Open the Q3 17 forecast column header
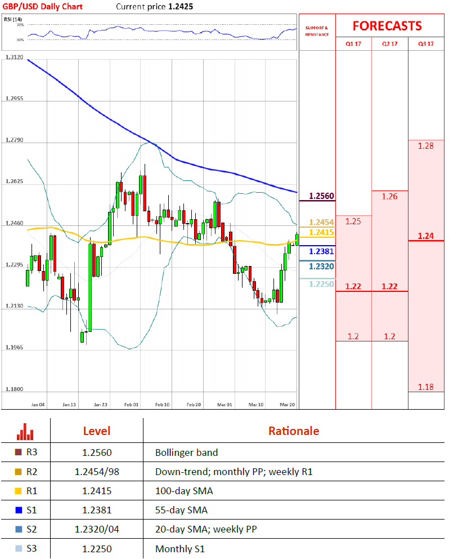Screen dimensions: 449x559 426,43
